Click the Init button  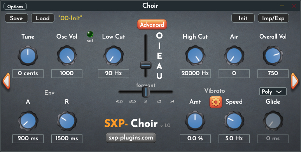[x=243, y=18]
